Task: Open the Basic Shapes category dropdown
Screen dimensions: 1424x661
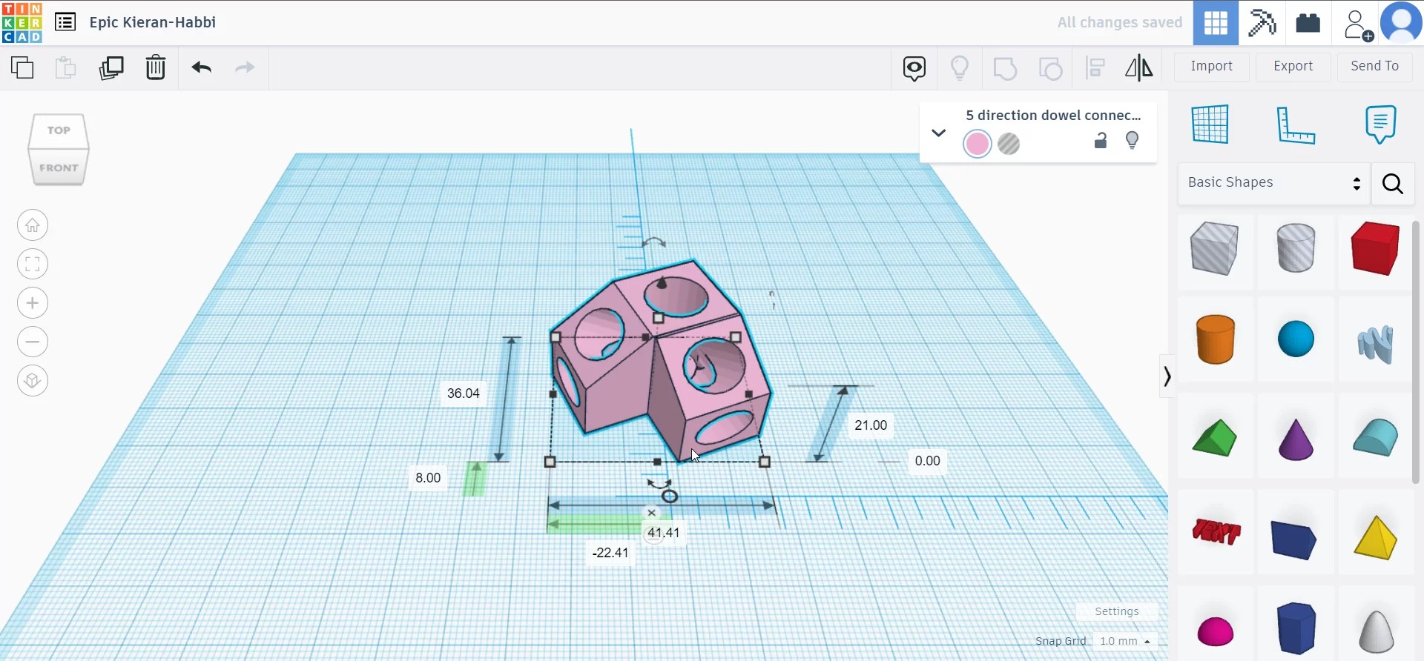Action: click(x=1273, y=183)
